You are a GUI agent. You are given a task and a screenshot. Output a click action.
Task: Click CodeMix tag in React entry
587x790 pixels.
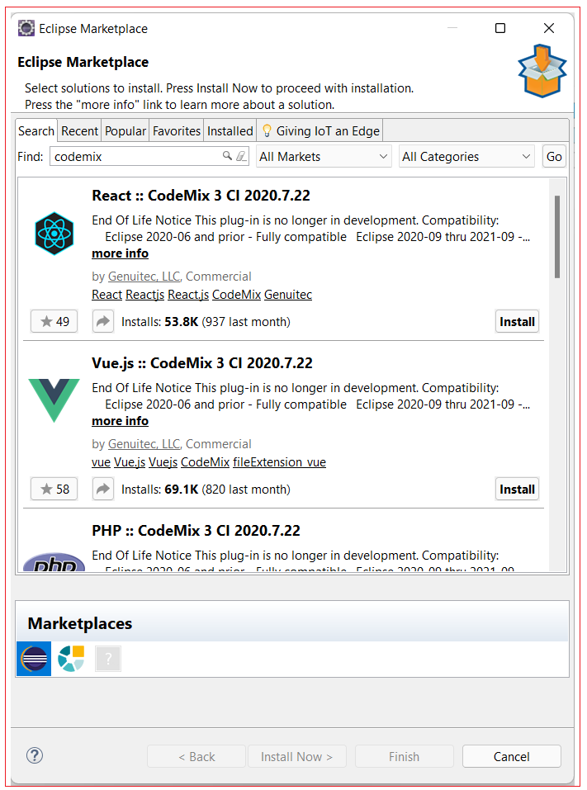click(236, 295)
